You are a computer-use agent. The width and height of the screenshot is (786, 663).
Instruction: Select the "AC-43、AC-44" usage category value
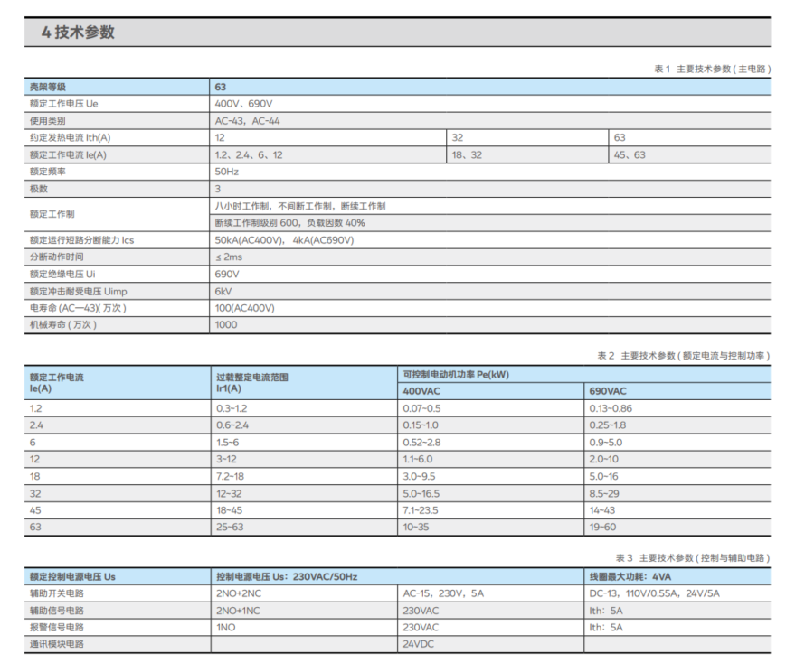(247, 120)
